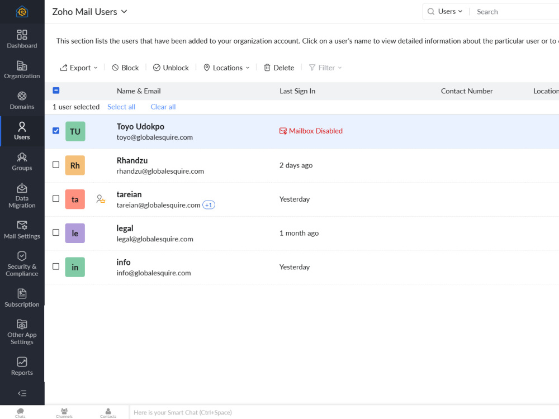The width and height of the screenshot is (559, 419).
Task: Uncheck the Toyo Udokpo checkbox
Action: [x=56, y=131]
